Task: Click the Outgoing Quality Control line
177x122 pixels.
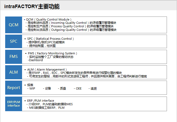Action: tap(71, 30)
